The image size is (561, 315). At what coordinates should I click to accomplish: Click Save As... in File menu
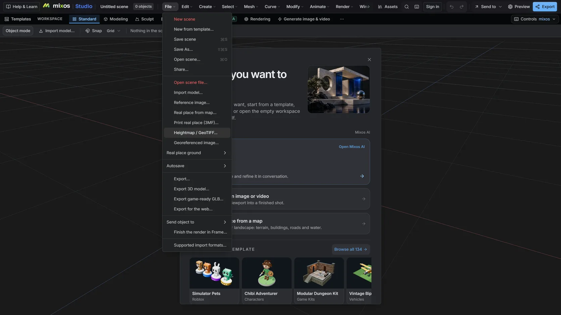coord(197,49)
